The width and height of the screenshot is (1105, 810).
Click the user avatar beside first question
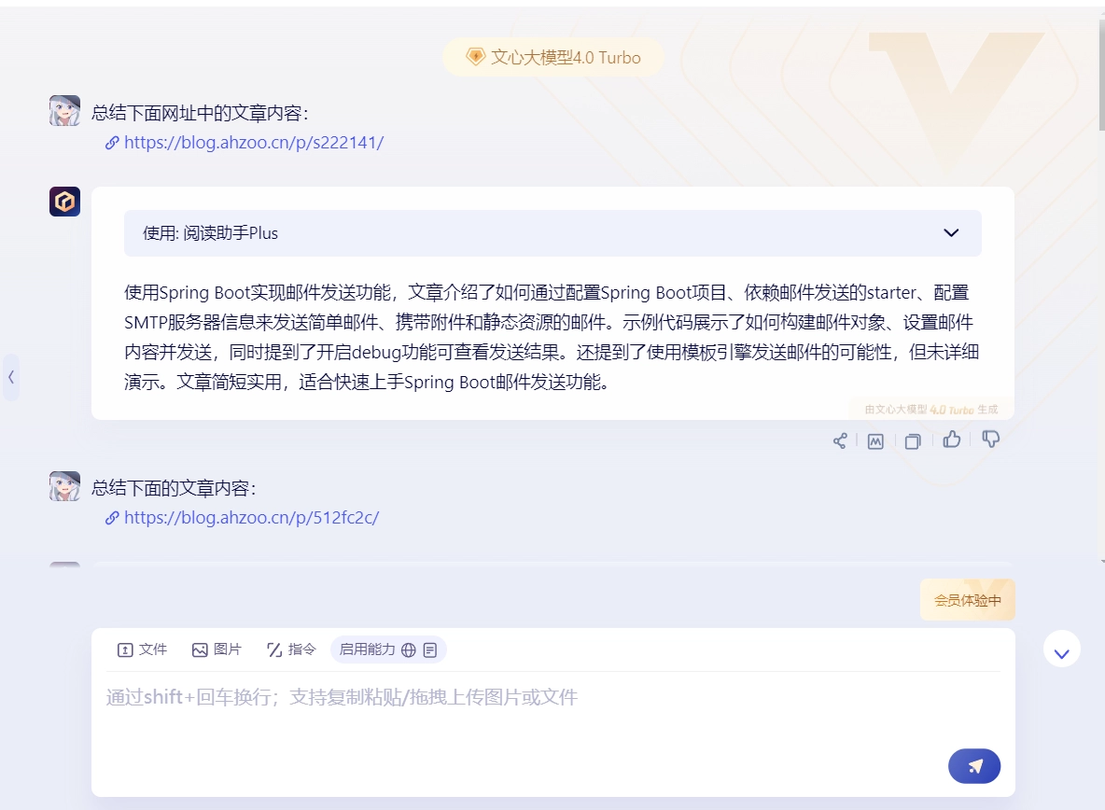point(64,110)
